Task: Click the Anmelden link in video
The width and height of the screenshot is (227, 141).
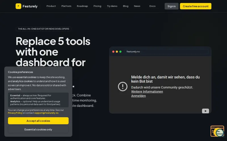Action: coord(138,96)
